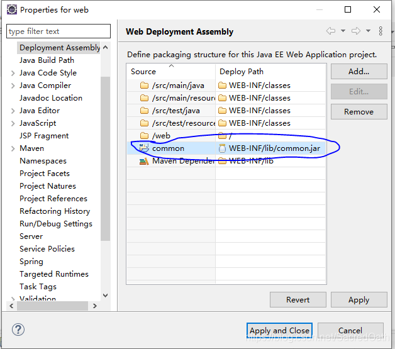Click folder icon beside /src/main/java

(144, 86)
